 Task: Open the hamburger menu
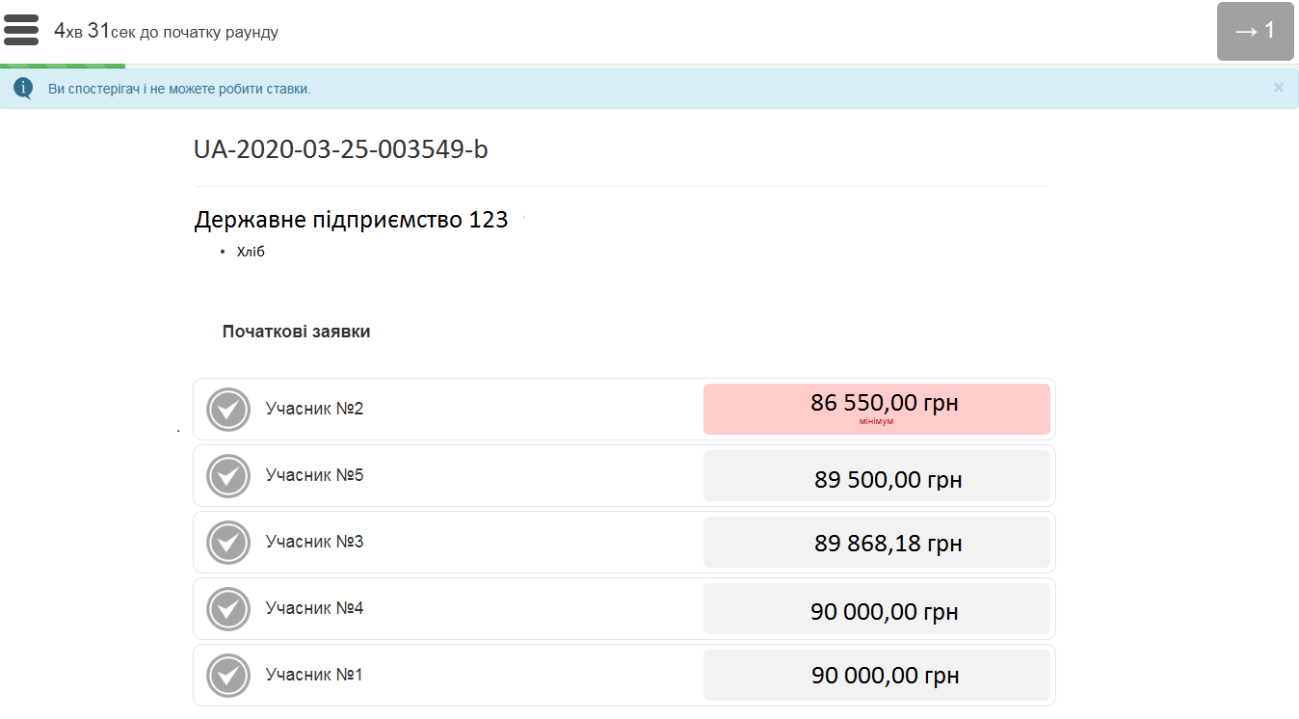click(21, 30)
